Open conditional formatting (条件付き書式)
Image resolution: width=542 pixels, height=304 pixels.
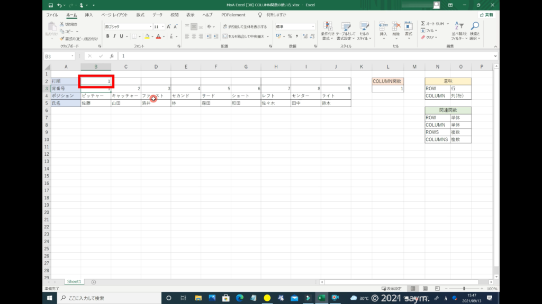point(328,31)
